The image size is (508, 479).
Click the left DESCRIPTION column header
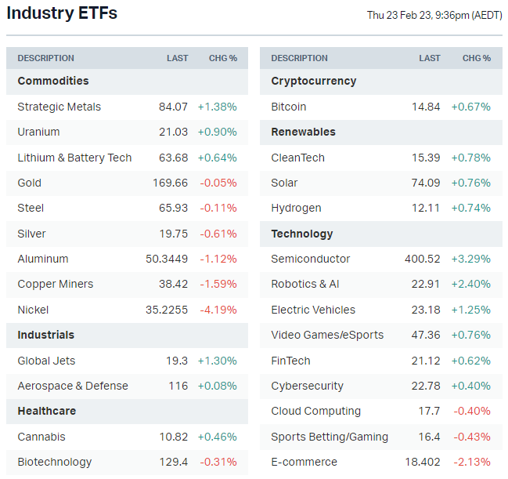point(46,58)
